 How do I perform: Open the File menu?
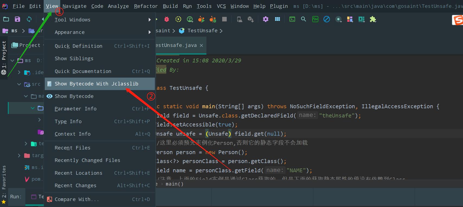click(x=18, y=6)
